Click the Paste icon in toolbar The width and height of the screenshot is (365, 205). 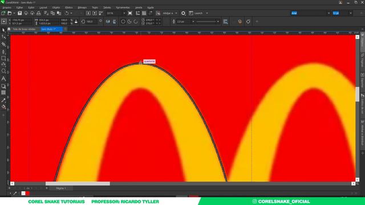click(x=59, y=13)
